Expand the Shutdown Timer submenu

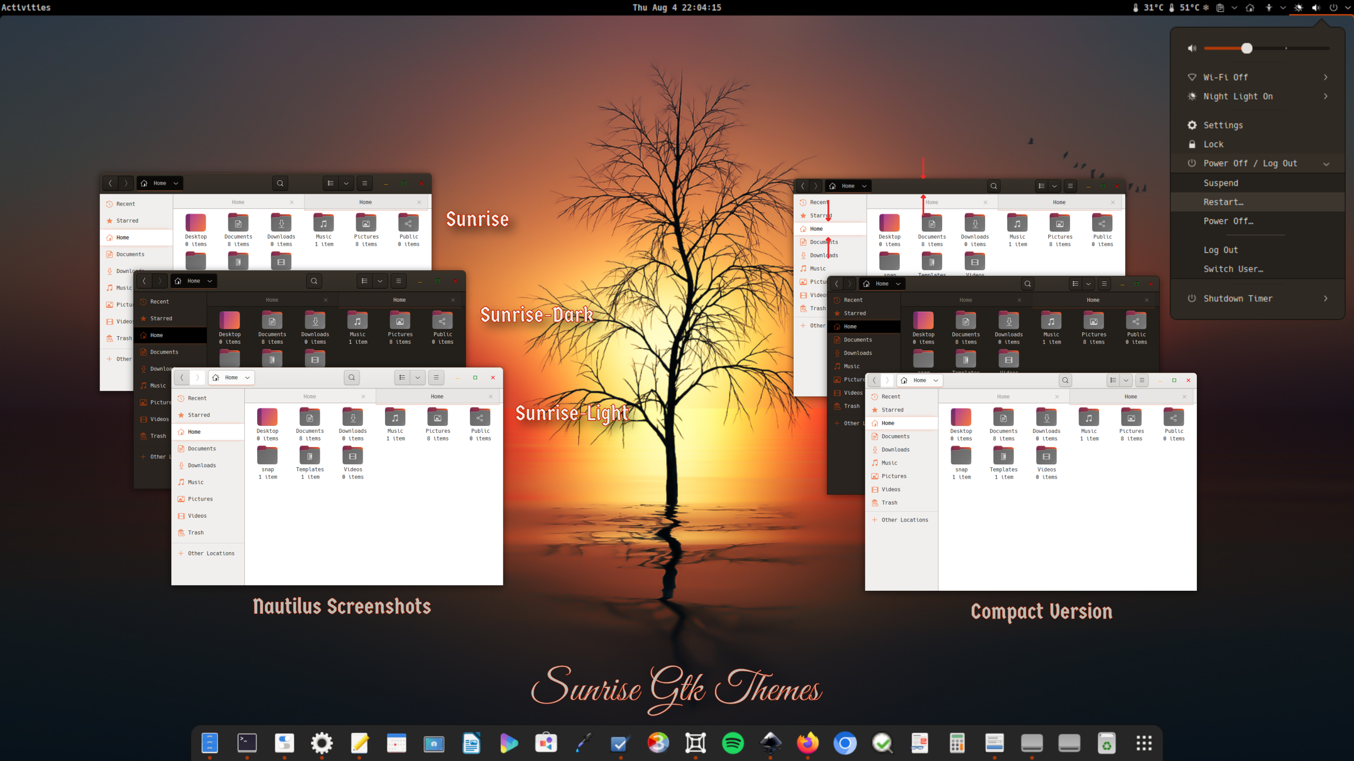[x=1326, y=298]
